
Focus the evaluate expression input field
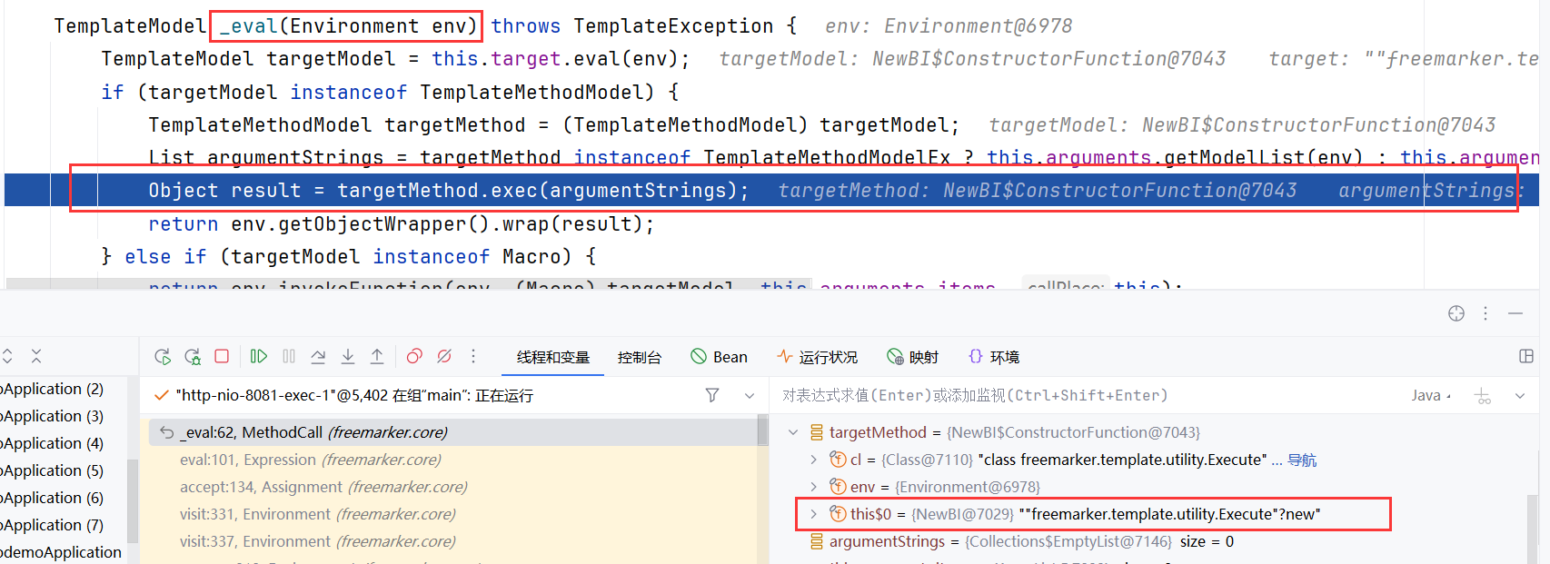[1081, 396]
